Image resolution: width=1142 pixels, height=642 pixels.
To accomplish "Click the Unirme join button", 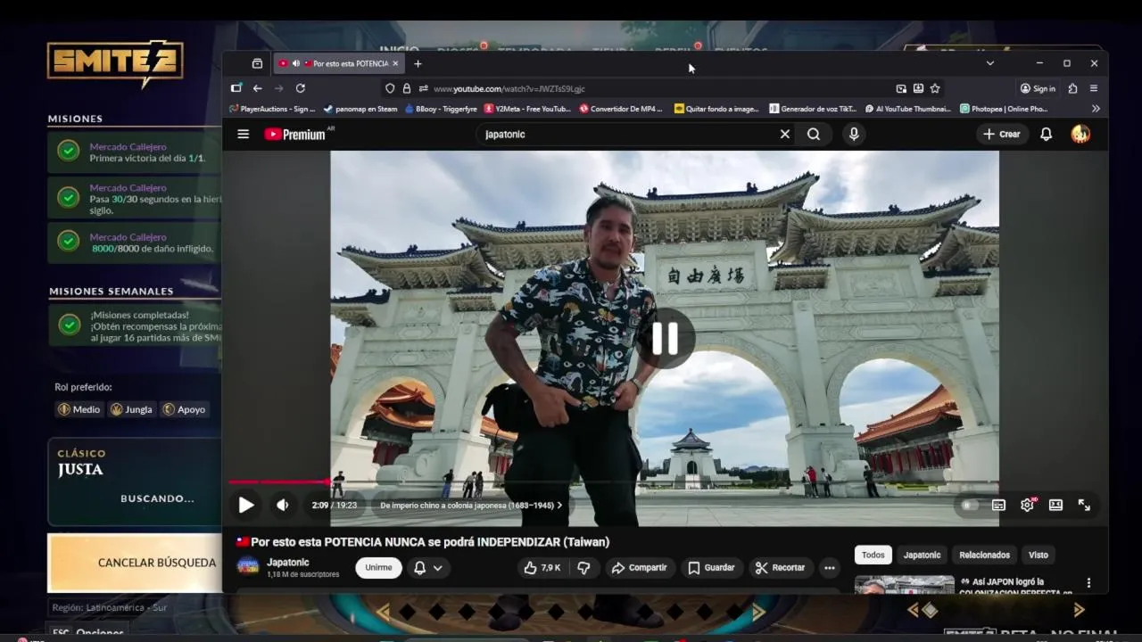I will click(378, 568).
